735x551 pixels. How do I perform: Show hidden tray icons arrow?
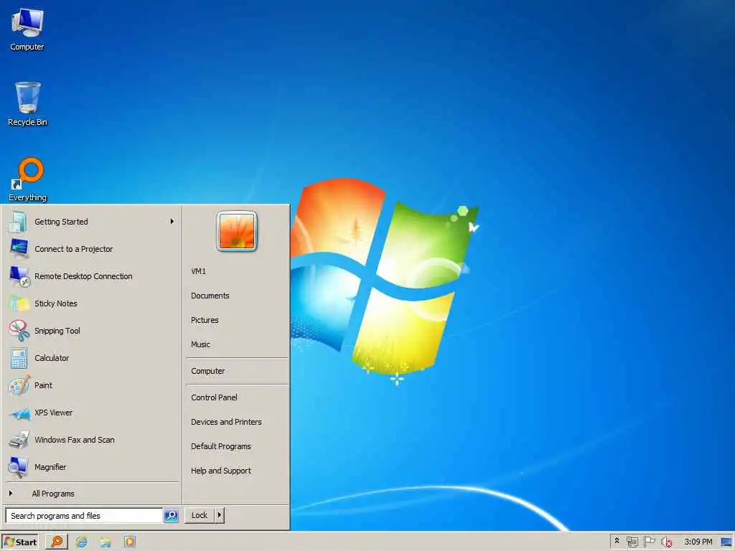point(617,541)
